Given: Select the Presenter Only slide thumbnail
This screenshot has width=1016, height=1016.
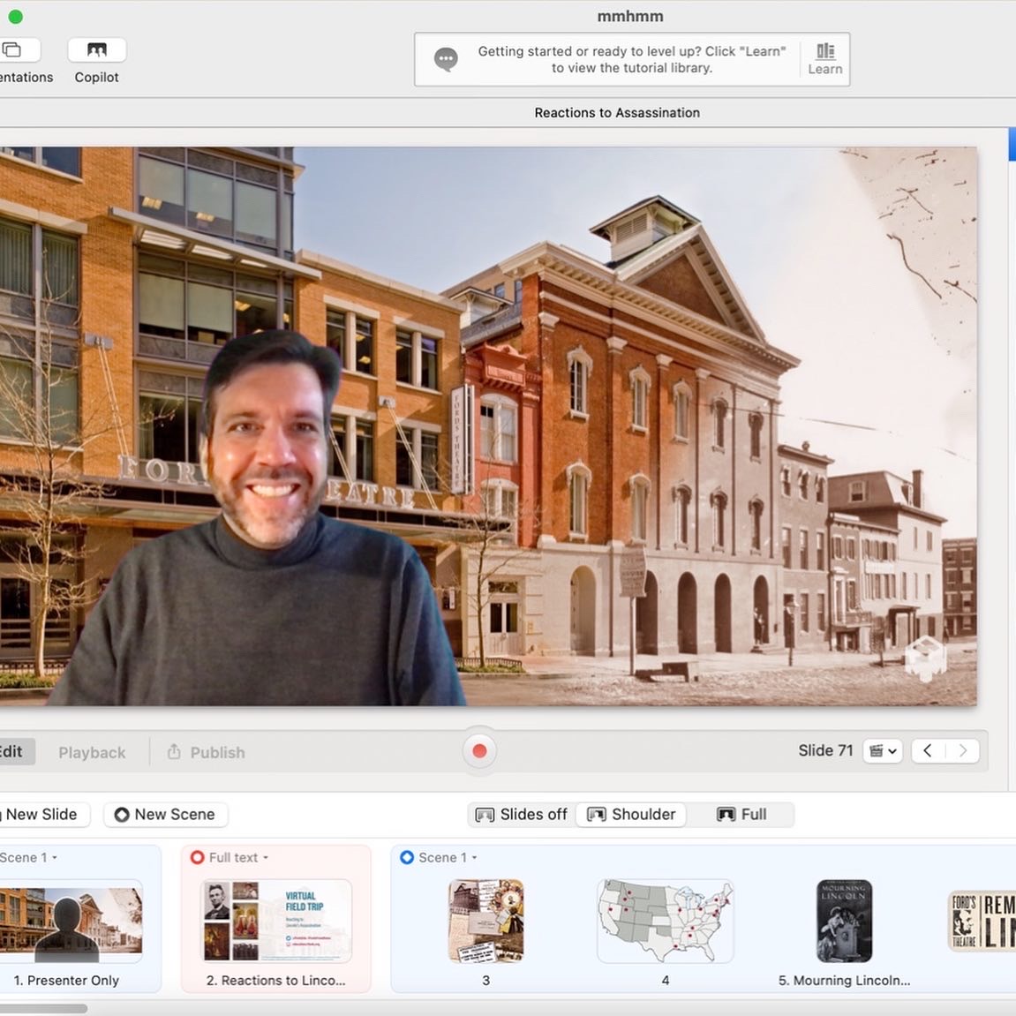Looking at the screenshot, I should 71,921.
